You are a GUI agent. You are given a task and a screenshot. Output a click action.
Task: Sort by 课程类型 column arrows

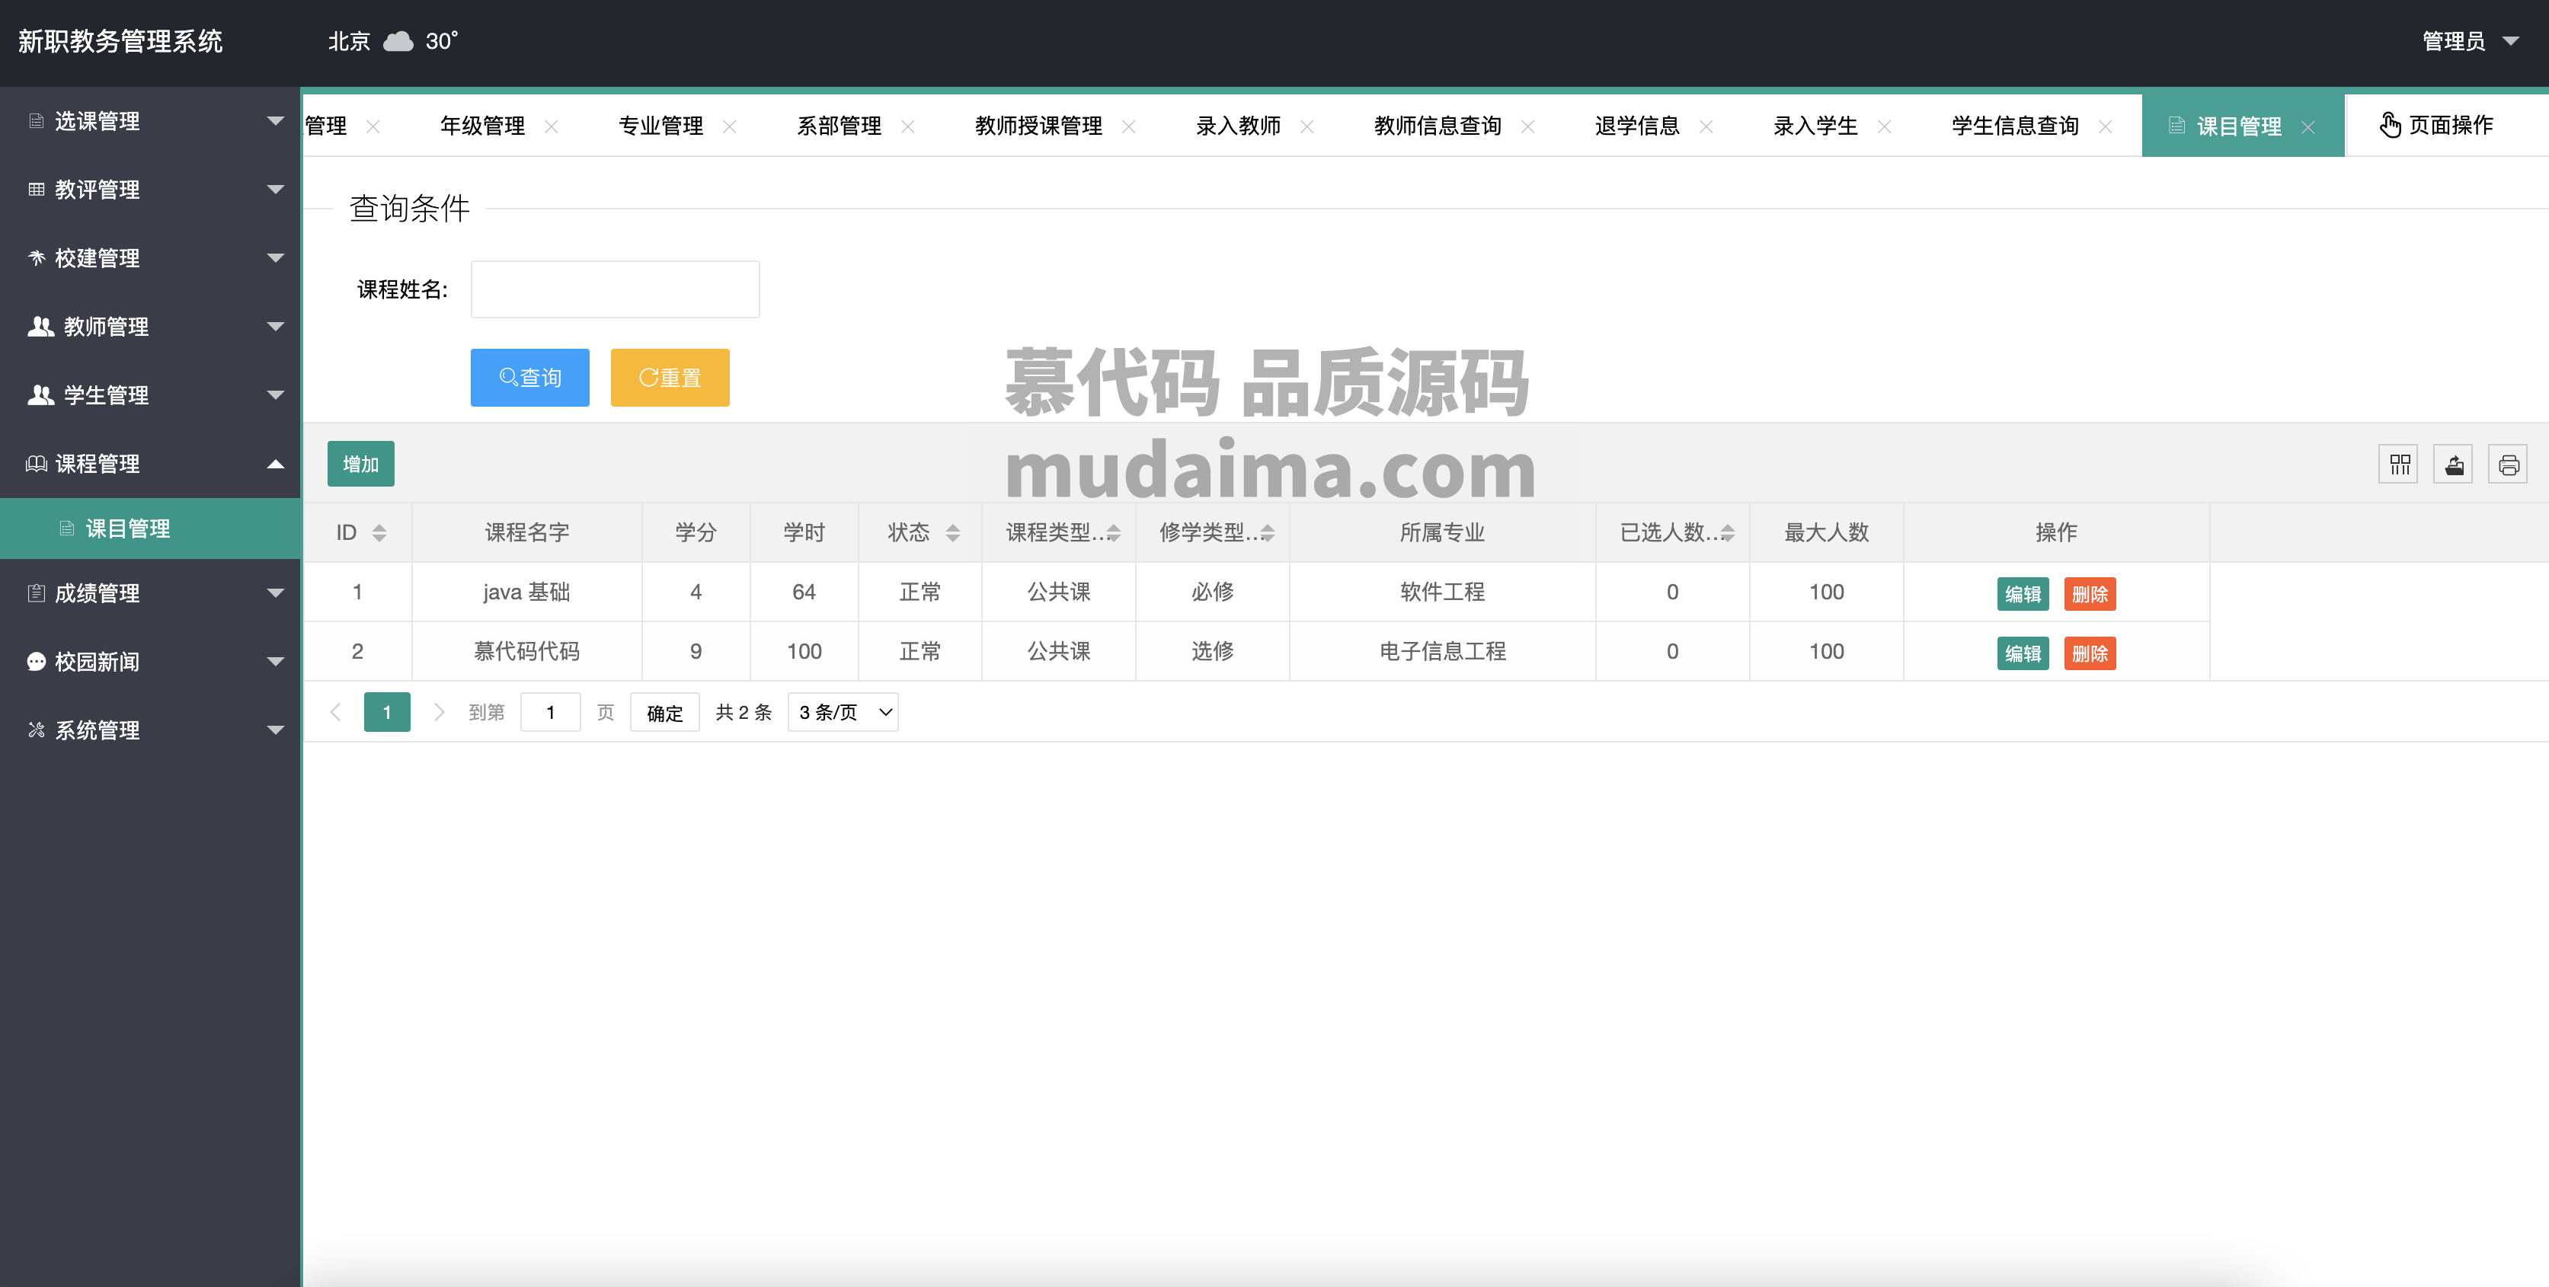pyautogui.click(x=1115, y=533)
